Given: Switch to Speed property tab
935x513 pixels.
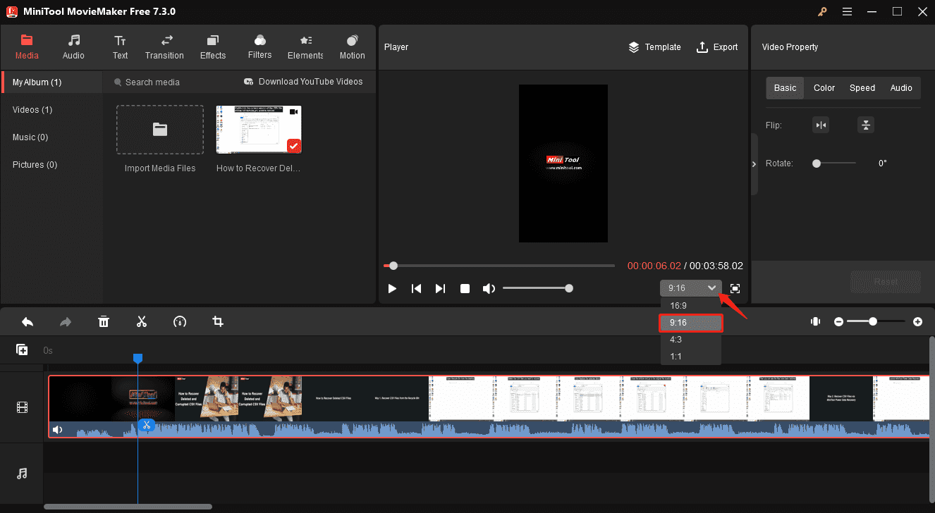Looking at the screenshot, I should (x=862, y=88).
